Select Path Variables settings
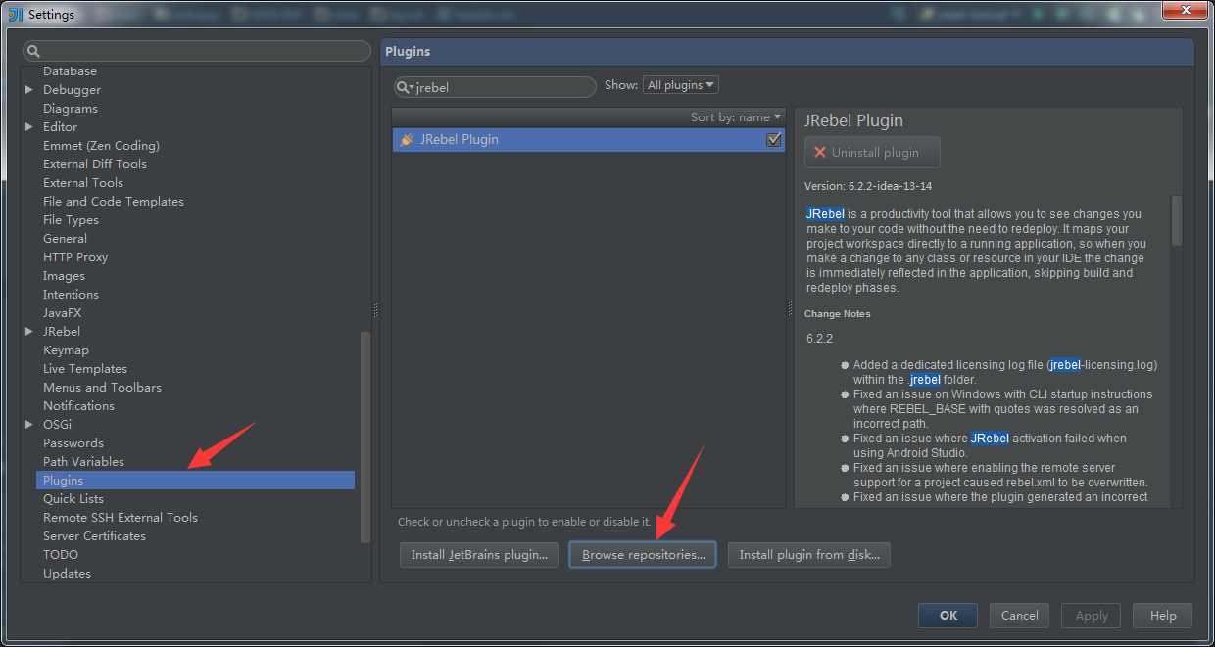Viewport: 1215px width, 647px height. (x=83, y=462)
